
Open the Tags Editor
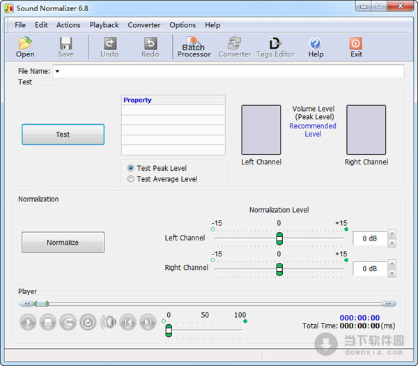275,47
